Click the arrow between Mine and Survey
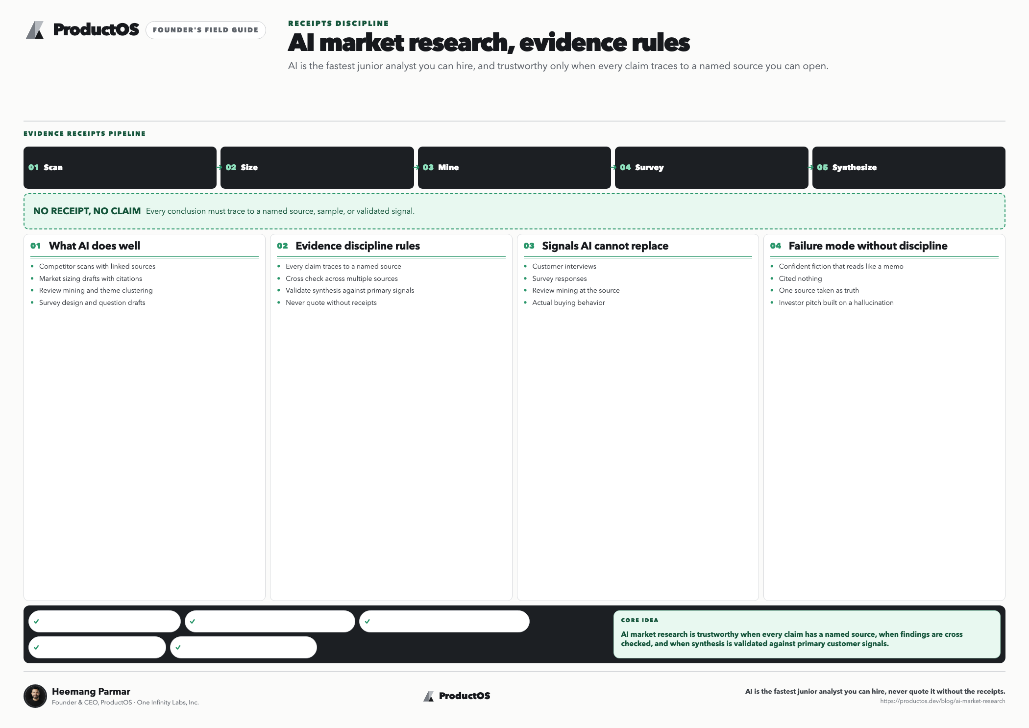1029x728 pixels. point(613,168)
